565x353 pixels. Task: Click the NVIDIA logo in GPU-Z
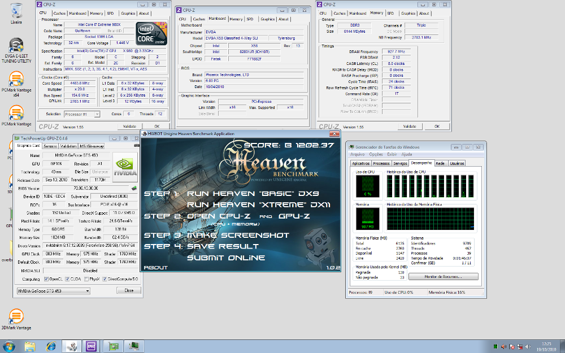(125, 167)
